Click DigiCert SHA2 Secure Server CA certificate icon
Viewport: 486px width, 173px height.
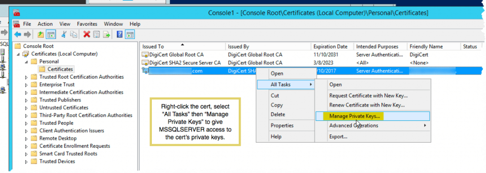(145, 63)
